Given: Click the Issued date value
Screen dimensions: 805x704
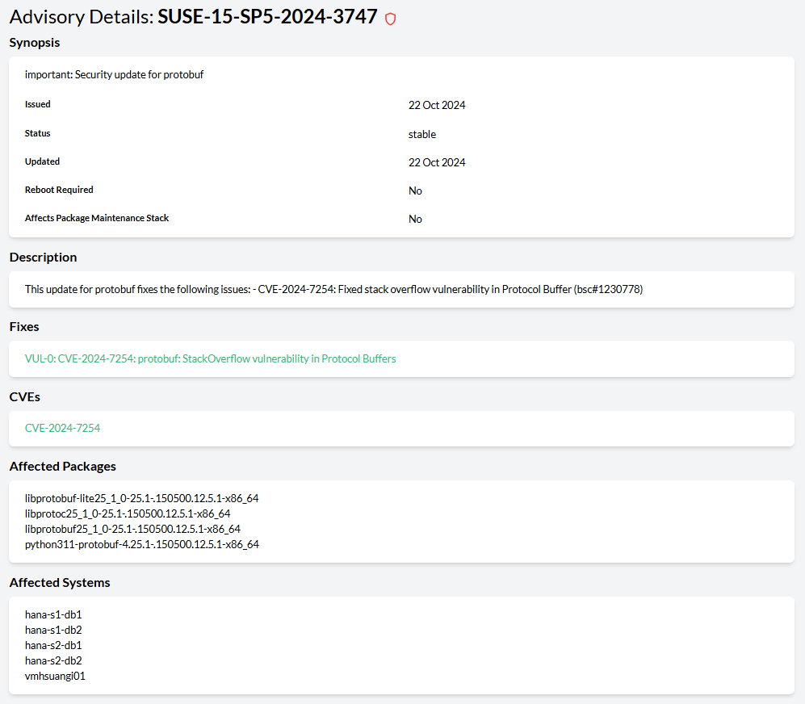Looking at the screenshot, I should coord(437,105).
